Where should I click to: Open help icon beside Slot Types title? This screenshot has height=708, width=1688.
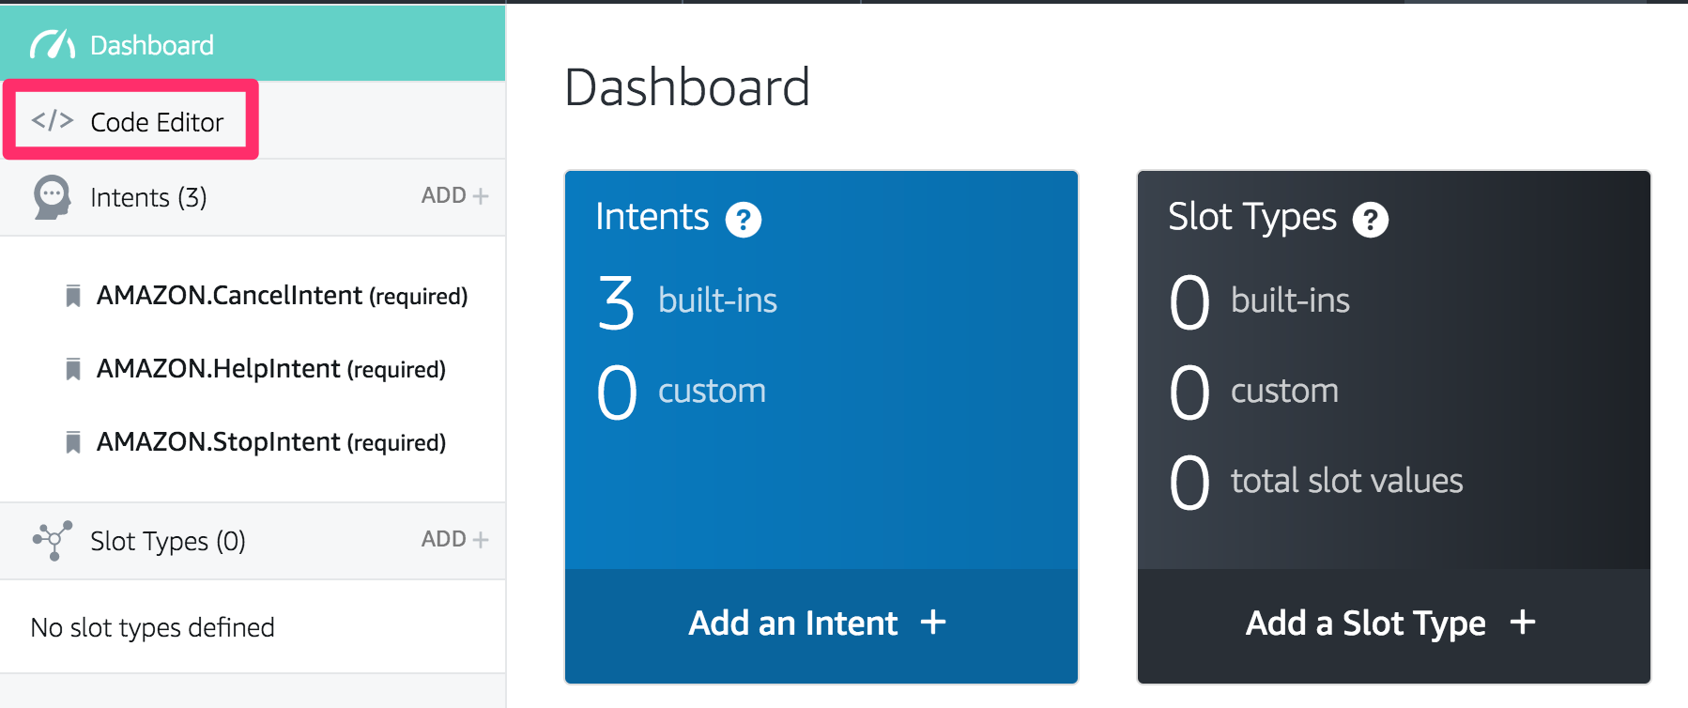point(1370,220)
